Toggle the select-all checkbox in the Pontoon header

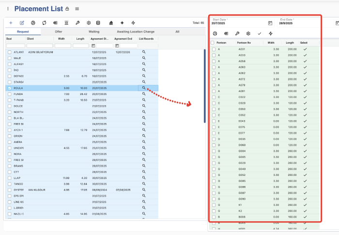pos(213,43)
